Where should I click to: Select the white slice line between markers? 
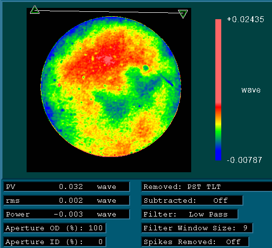tap(109, 12)
